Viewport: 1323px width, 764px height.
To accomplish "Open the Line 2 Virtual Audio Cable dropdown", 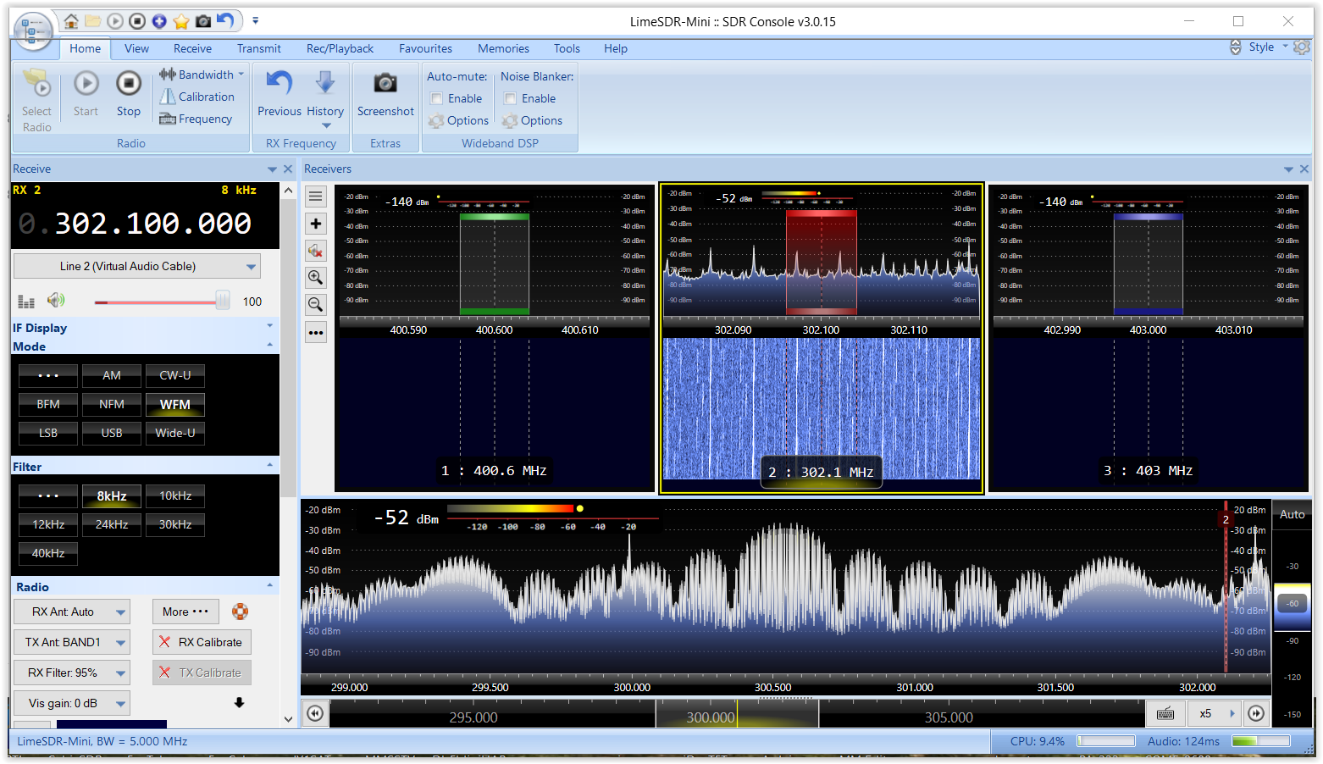I will [x=137, y=266].
